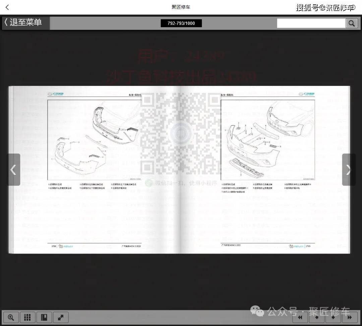Jump to the last page
This screenshot has height=326, width=362.
click(350, 317)
